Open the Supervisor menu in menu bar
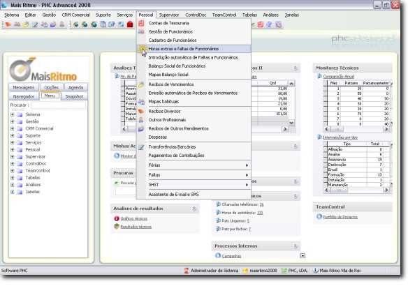This screenshot has height=286, width=408. [x=169, y=15]
